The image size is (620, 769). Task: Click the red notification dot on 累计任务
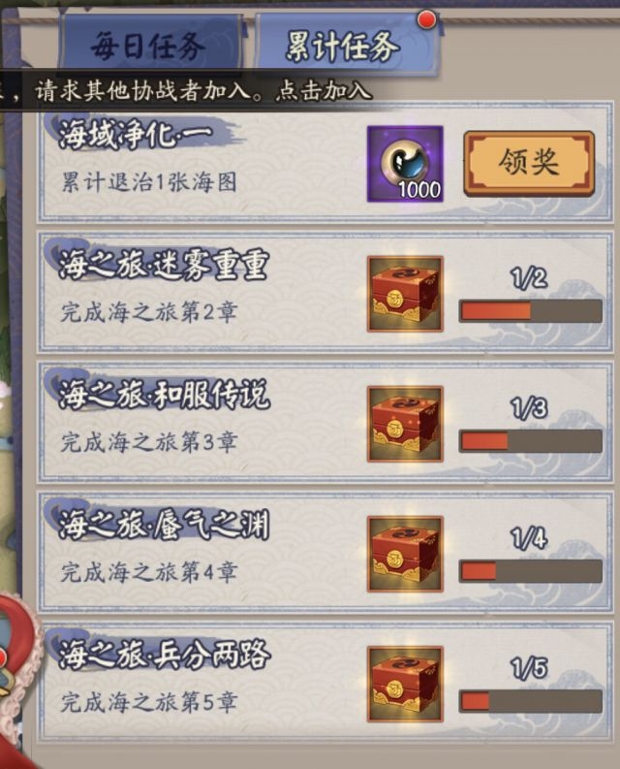pyautogui.click(x=427, y=19)
